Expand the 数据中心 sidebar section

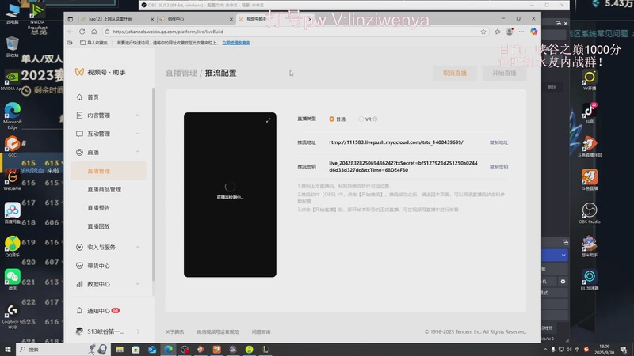click(109, 284)
